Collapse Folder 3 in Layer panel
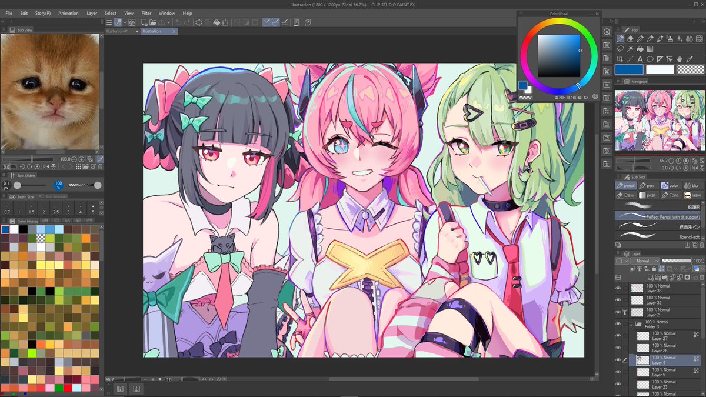 pos(631,324)
